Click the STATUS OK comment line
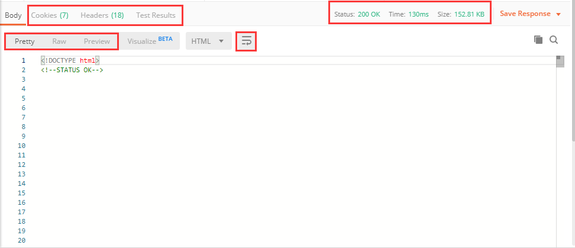 coord(72,70)
